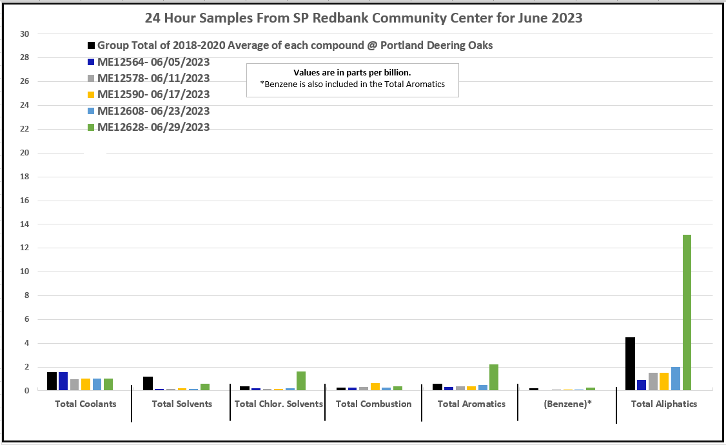Viewport: 726px width, 445px height.
Task: Click the chart title text
Action: 364,18
